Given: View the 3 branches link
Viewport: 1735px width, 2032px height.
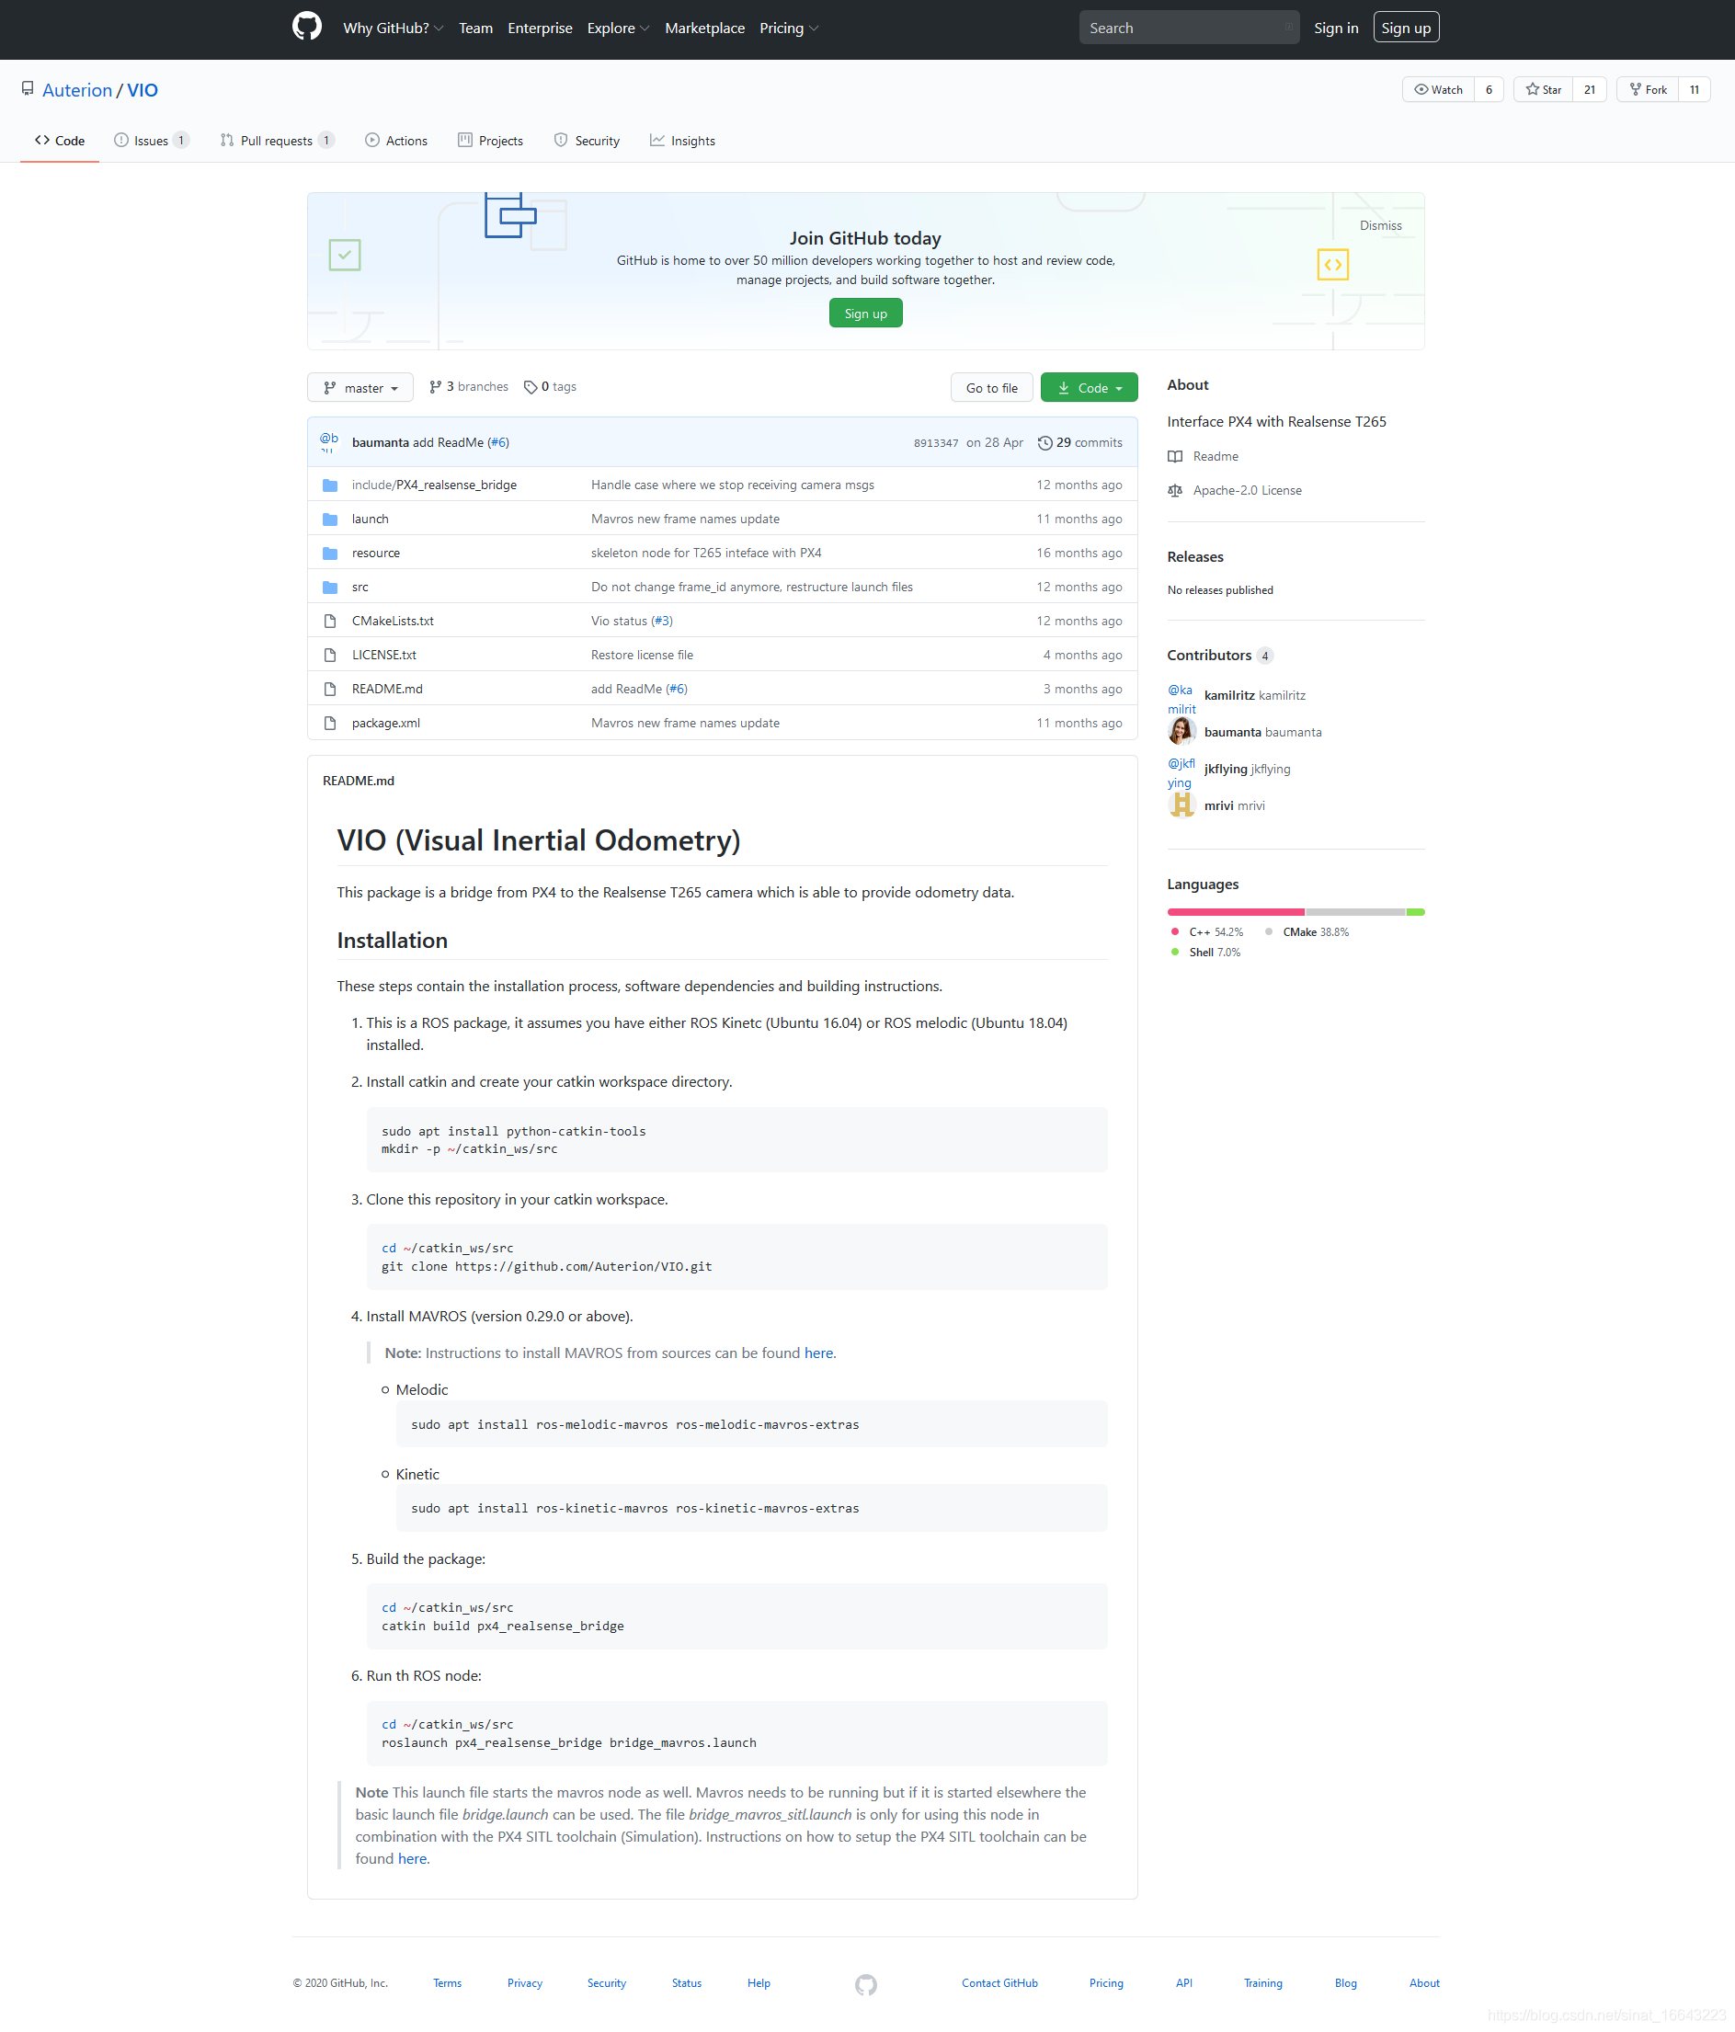Looking at the screenshot, I should (x=469, y=386).
